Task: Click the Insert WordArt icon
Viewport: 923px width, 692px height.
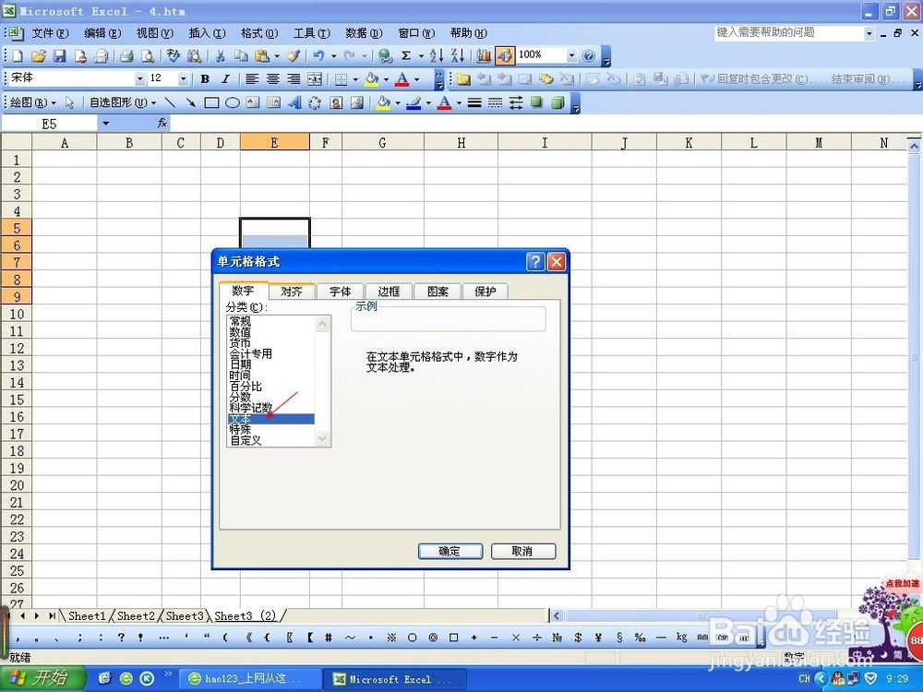Action: pos(295,103)
